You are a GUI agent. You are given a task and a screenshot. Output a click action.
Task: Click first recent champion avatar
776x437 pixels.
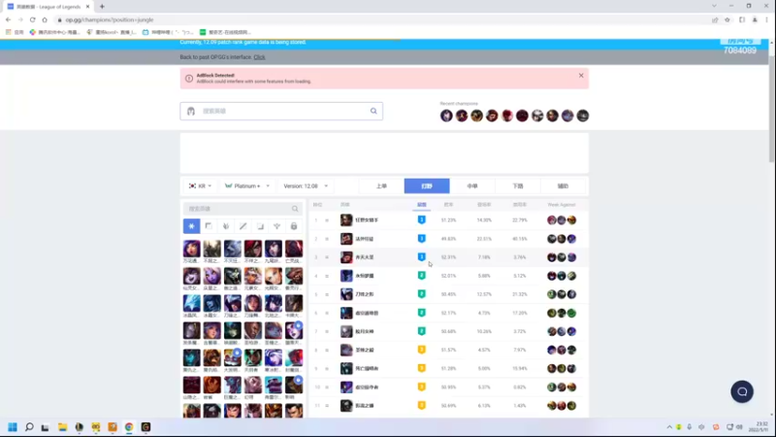446,116
